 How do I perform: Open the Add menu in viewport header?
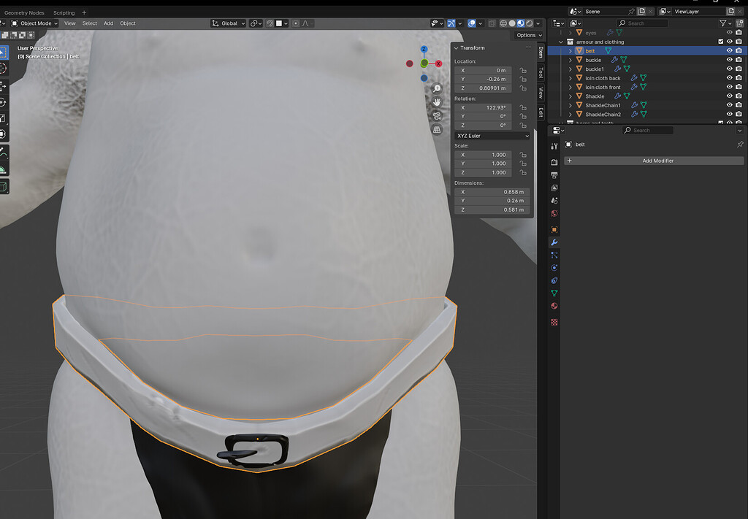pos(108,23)
